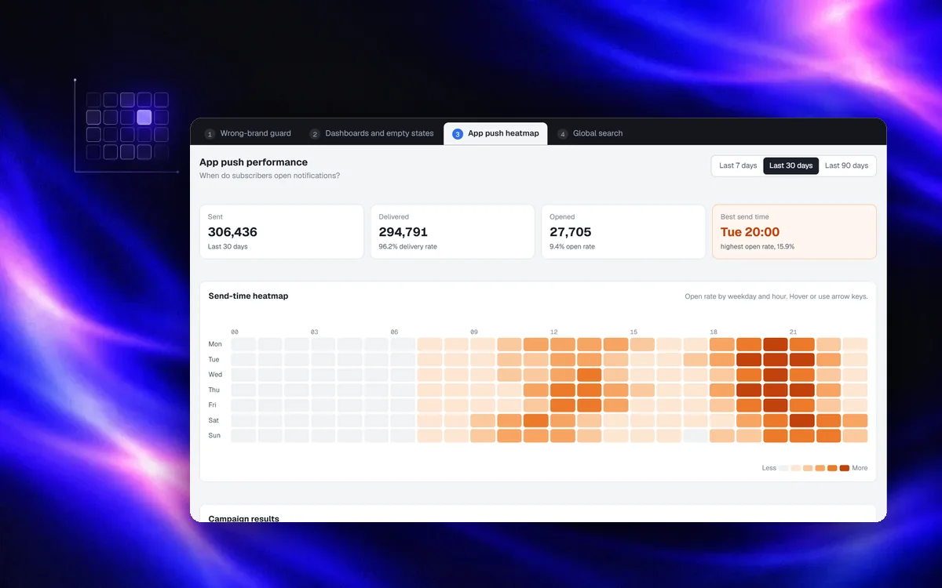The height and width of the screenshot is (588, 942).
Task: Select the Wednesday 09:00 heatmap cell
Action: click(483, 375)
